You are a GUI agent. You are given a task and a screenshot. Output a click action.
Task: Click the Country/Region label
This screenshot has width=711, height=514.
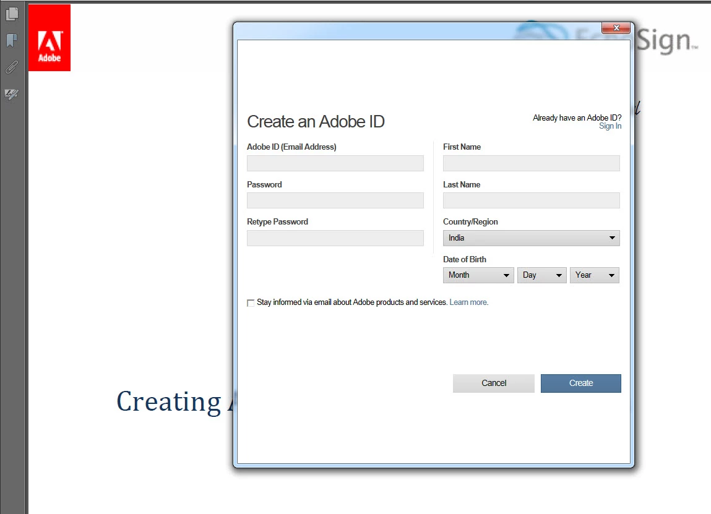point(470,221)
